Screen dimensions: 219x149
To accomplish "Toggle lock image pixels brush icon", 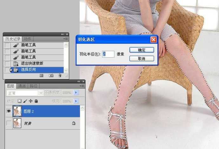I will 25,101.
